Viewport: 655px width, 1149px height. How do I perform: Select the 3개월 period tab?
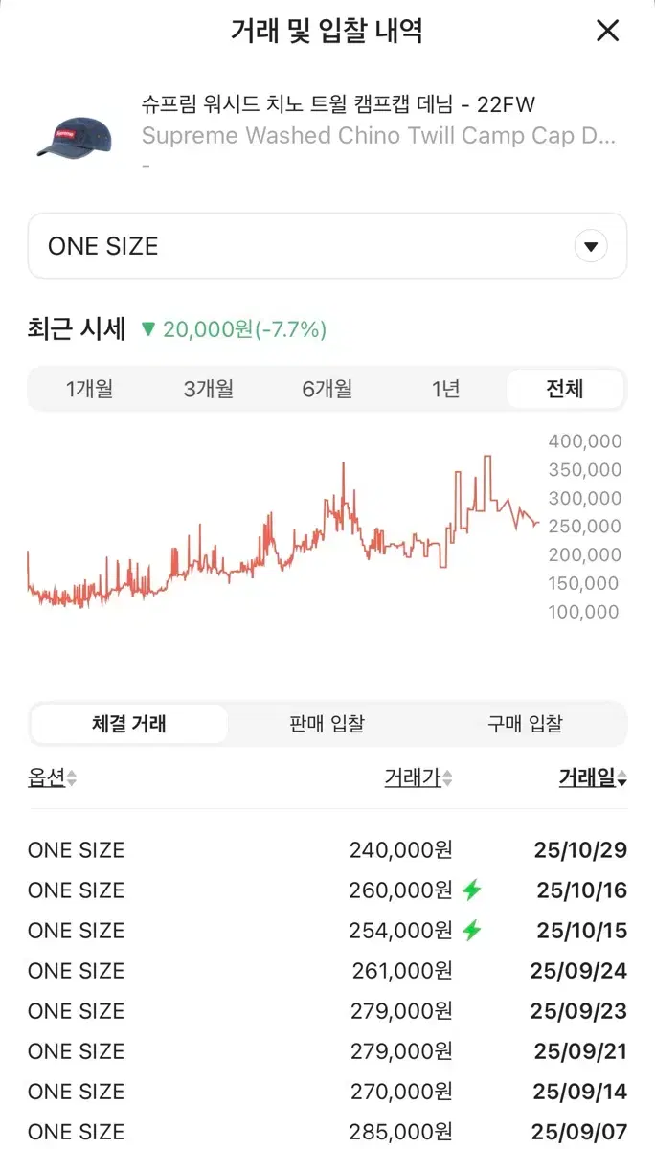(x=208, y=389)
